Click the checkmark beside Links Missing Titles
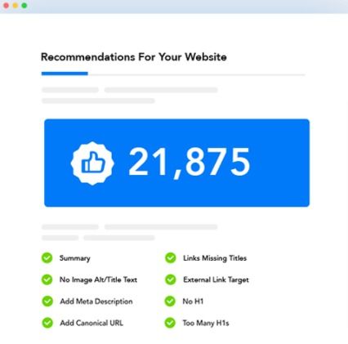This screenshot has height=344, width=348. [171, 258]
